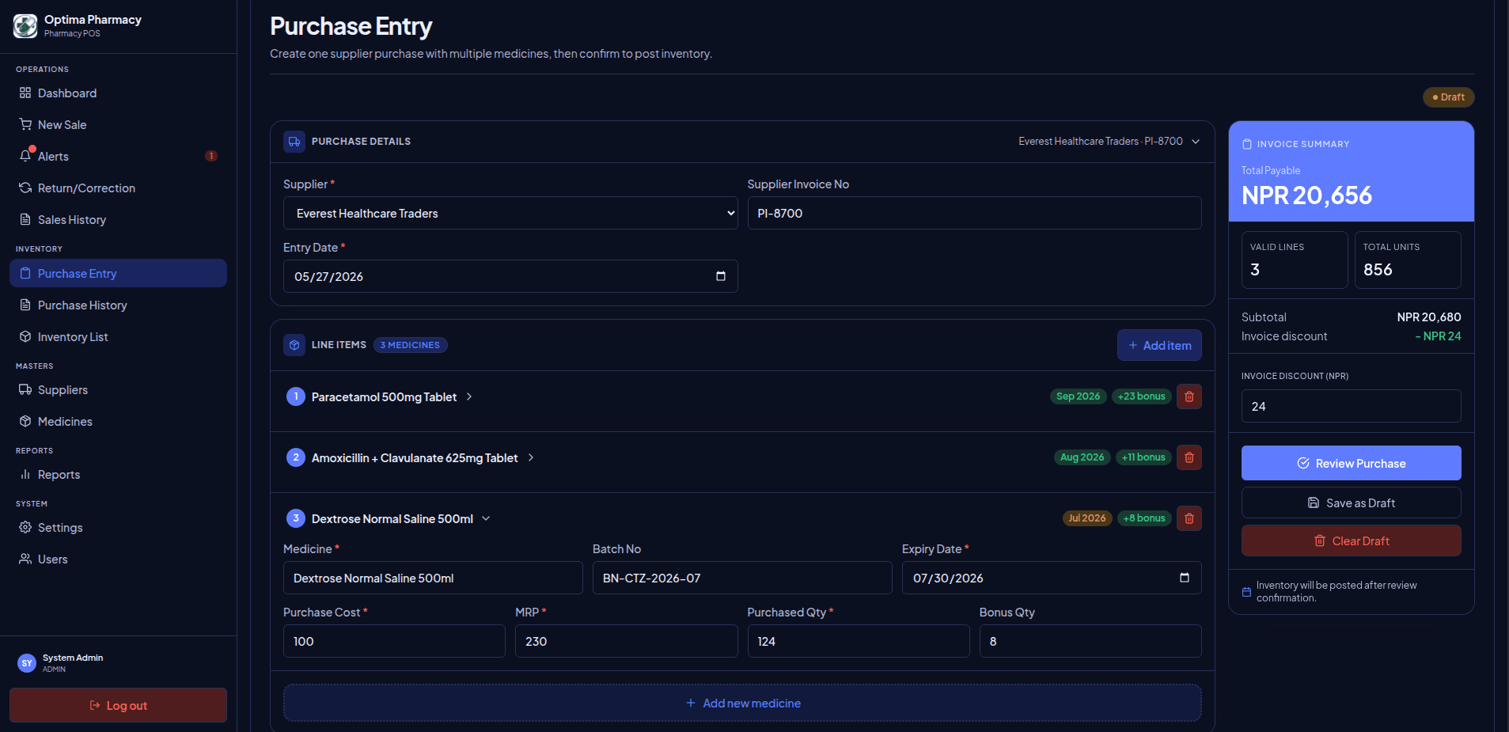
Task: Click the Aug 2026 expiry badge
Action: pyautogui.click(x=1082, y=457)
